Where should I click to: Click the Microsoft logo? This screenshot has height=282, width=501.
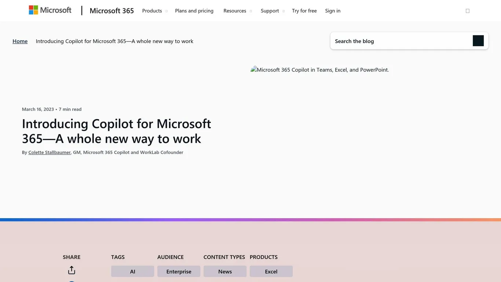[50, 10]
